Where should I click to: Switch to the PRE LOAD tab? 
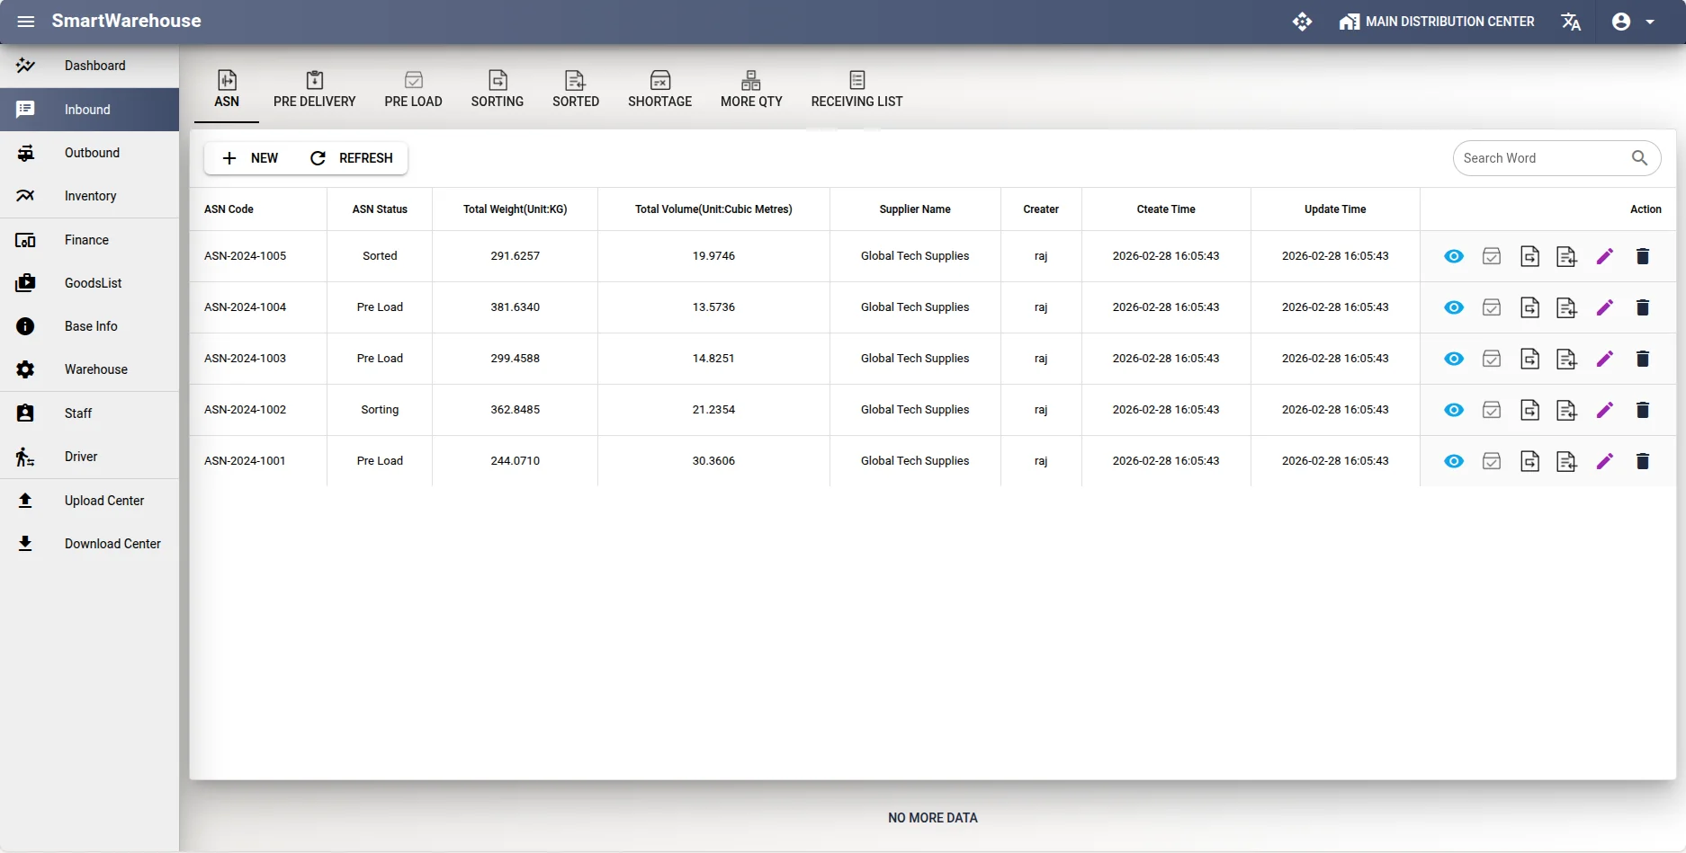click(x=414, y=90)
